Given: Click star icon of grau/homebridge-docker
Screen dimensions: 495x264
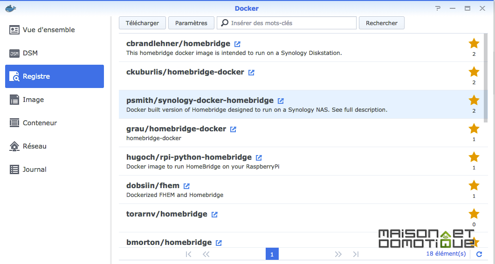Looking at the screenshot, I should (x=474, y=129).
